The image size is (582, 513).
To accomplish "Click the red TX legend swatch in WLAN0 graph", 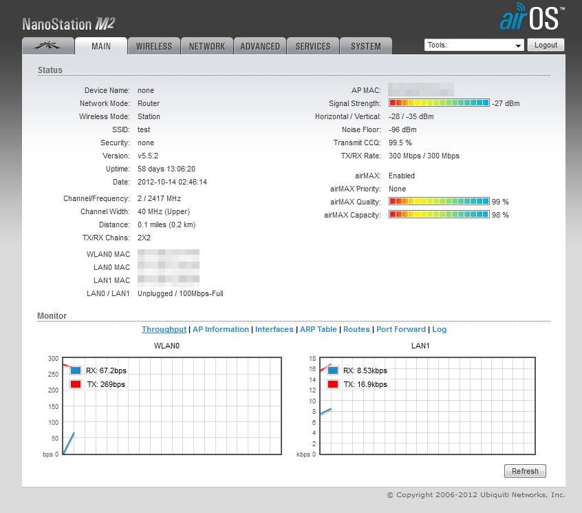I will (x=76, y=384).
